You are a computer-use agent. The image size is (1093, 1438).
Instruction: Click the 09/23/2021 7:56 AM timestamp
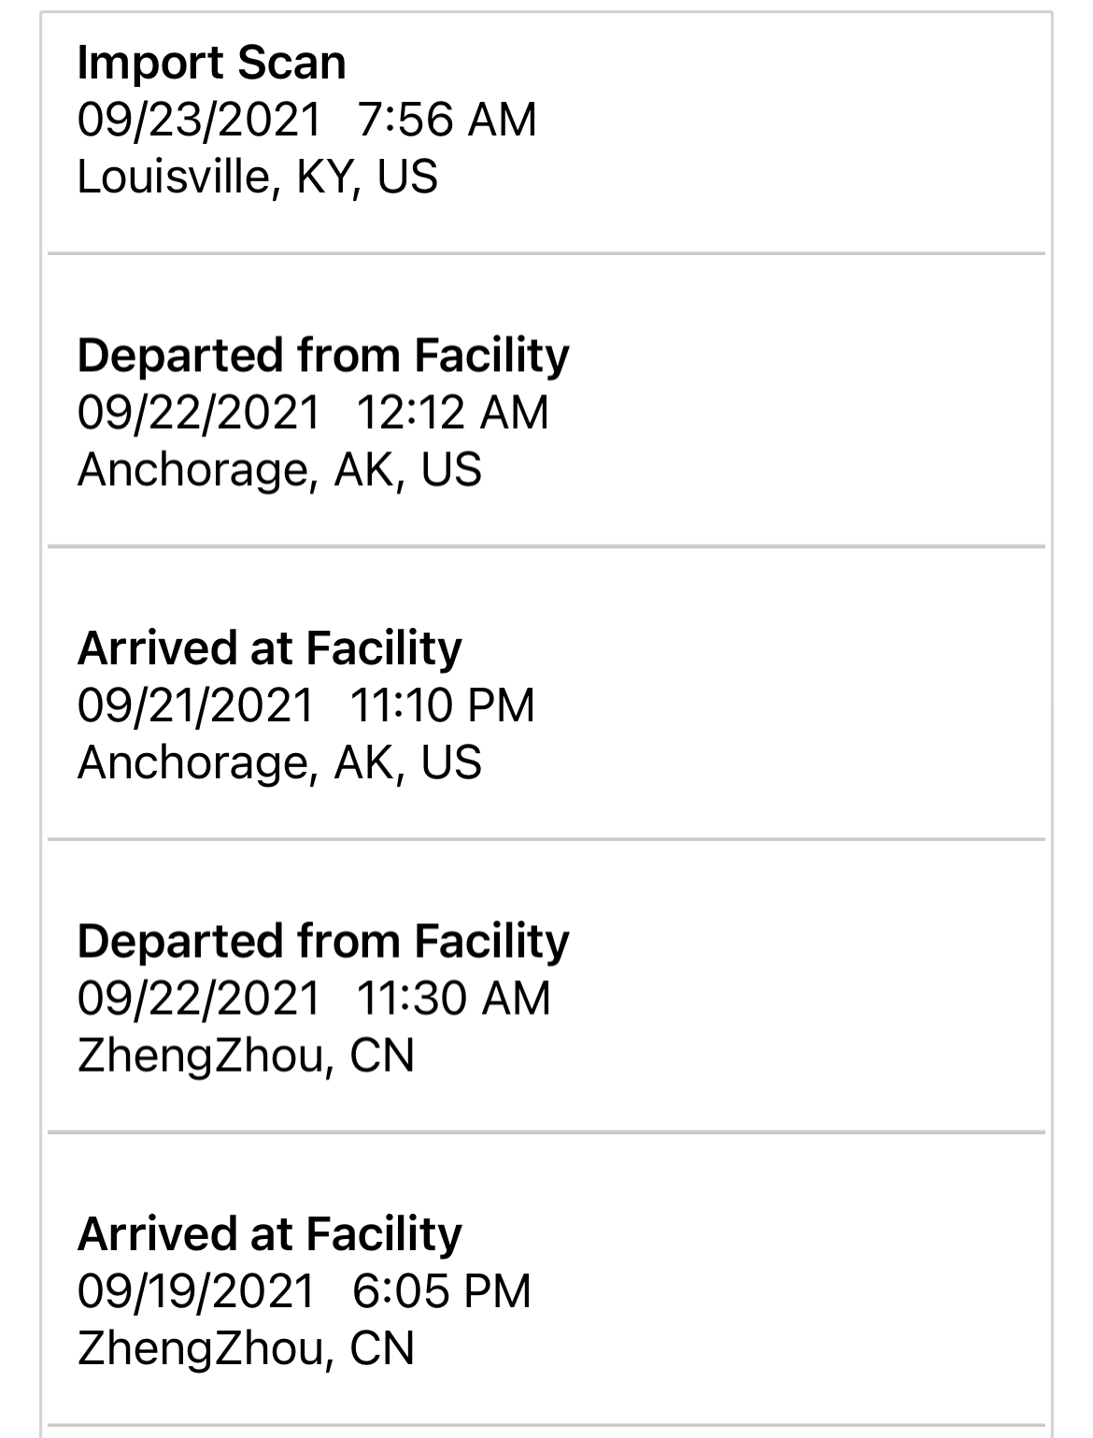click(x=307, y=120)
